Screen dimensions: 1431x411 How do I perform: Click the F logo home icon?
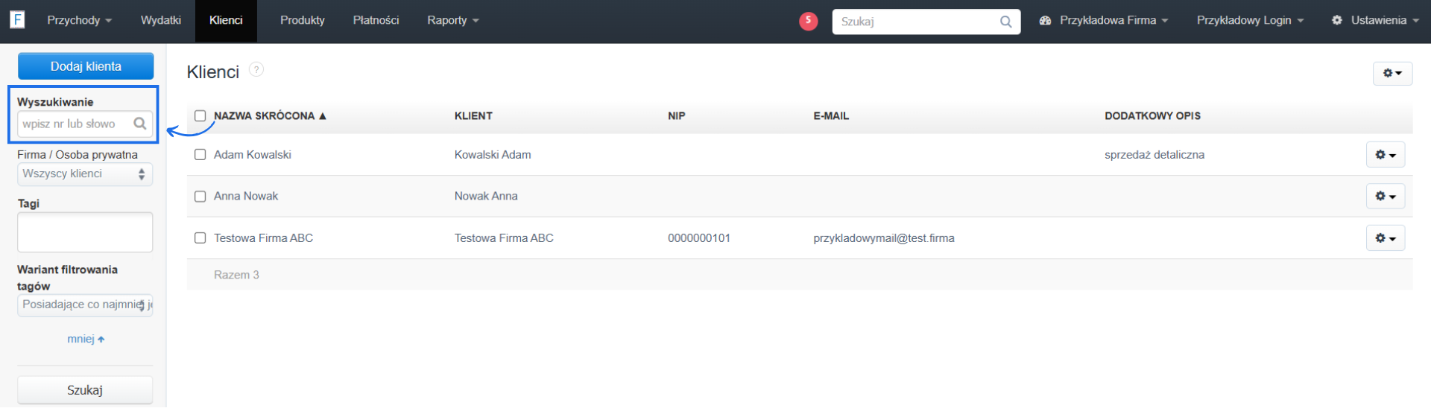(x=17, y=19)
